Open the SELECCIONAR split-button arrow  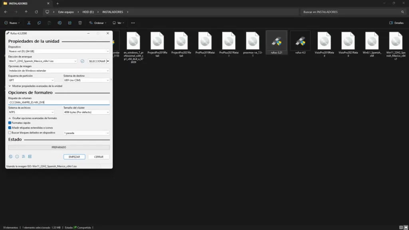click(x=108, y=61)
